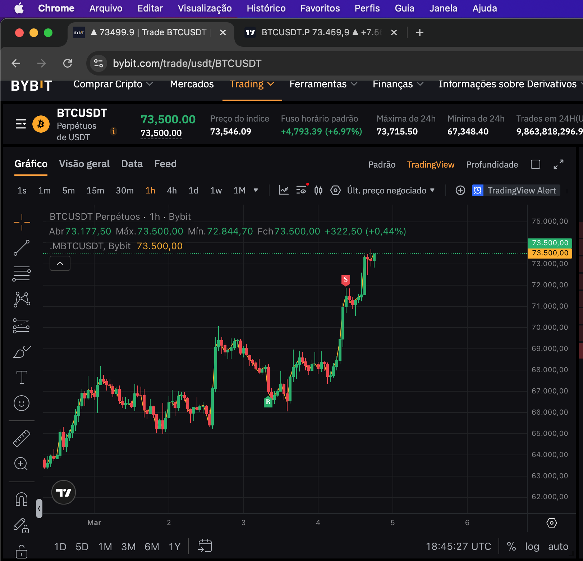This screenshot has width=583, height=561.
Task: Toggle log scale on chart
Action: click(532, 547)
